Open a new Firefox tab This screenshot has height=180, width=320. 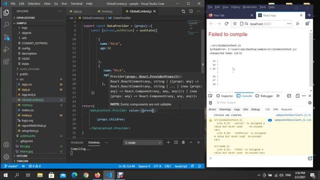(x=309, y=15)
